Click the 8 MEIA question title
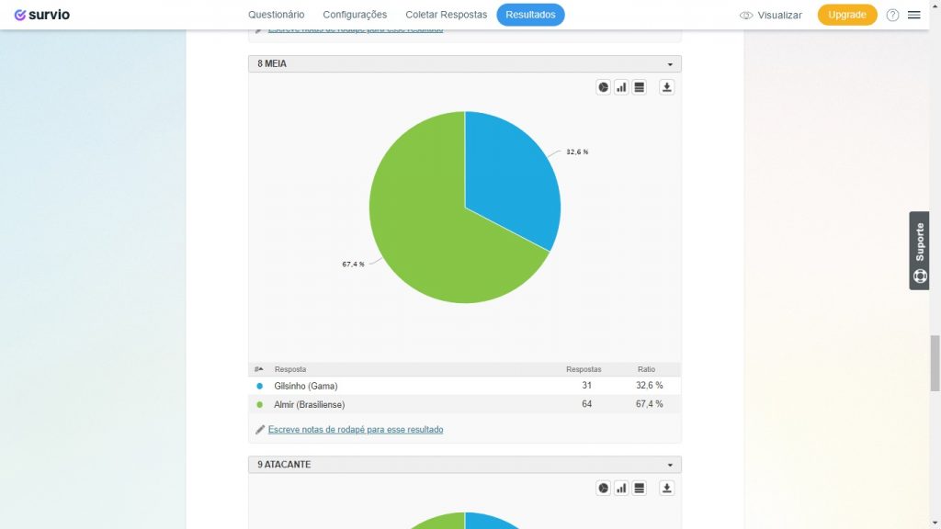Viewport: 941px width, 529px height. [x=272, y=63]
